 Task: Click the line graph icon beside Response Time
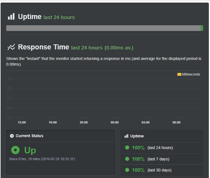click(x=11, y=47)
